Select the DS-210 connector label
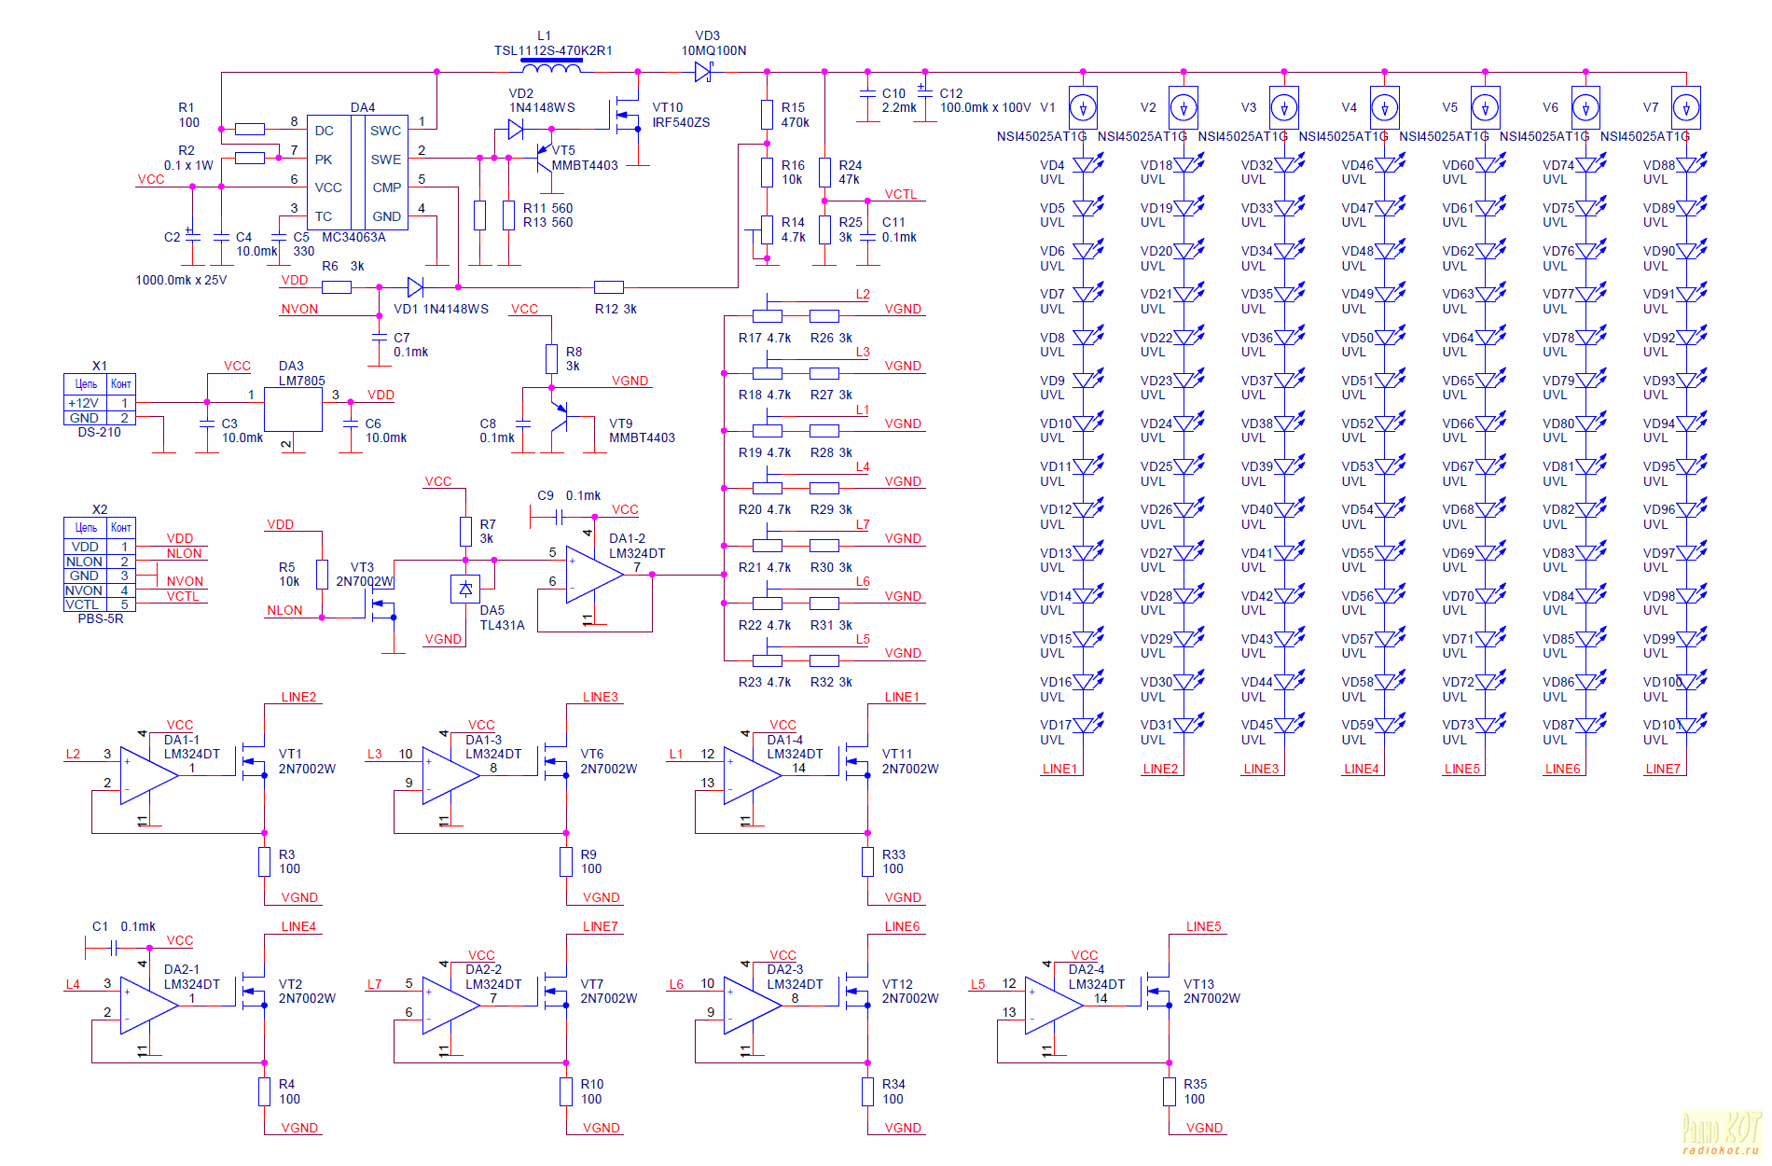This screenshot has width=1772, height=1166. tap(99, 432)
